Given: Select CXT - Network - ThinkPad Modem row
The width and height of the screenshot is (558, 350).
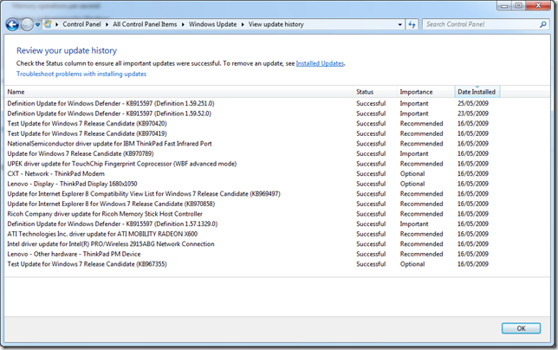Looking at the screenshot, I should (x=277, y=173).
